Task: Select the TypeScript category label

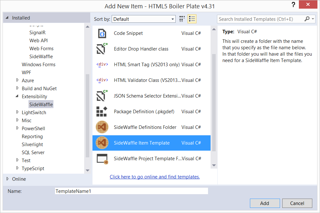Action: coord(33,169)
